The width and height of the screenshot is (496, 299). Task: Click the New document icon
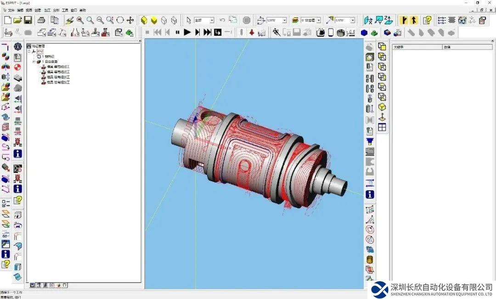[7, 20]
